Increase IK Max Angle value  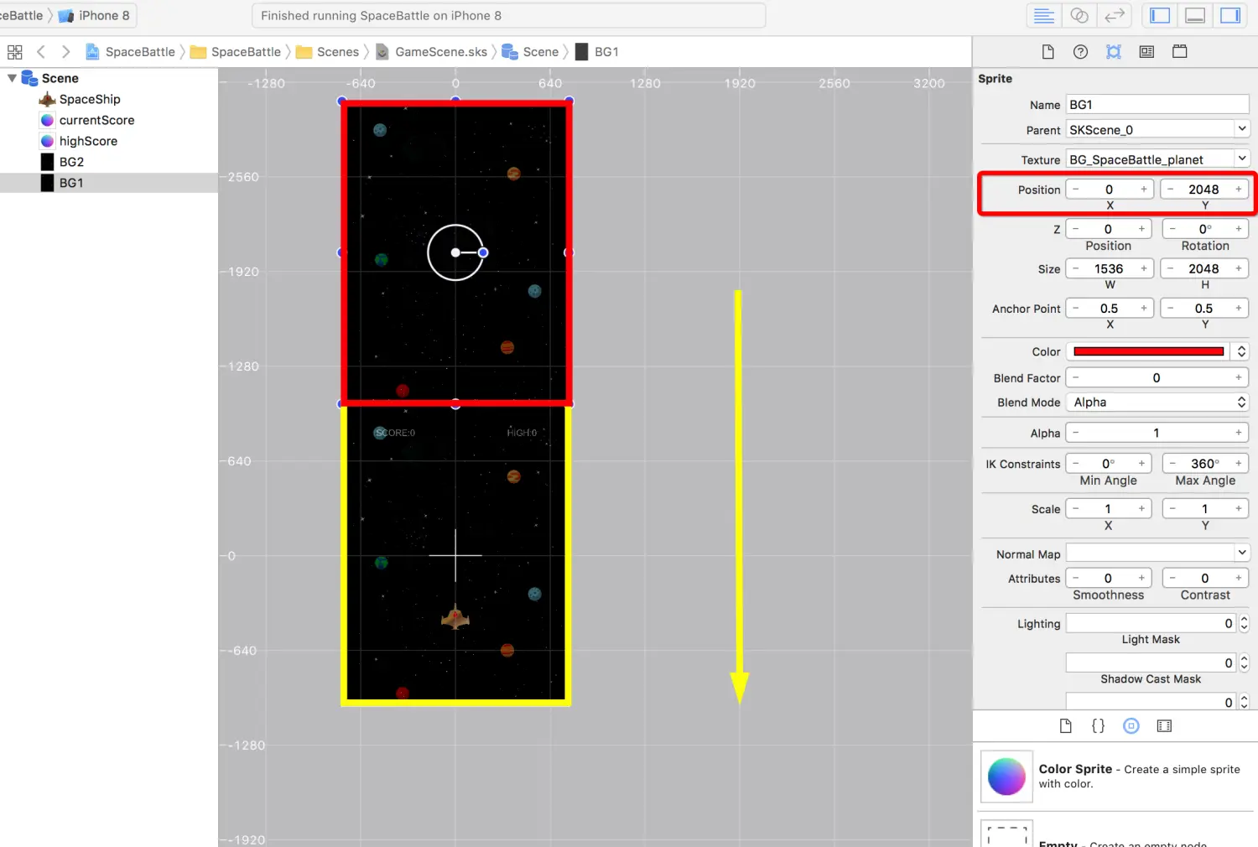pos(1239,464)
